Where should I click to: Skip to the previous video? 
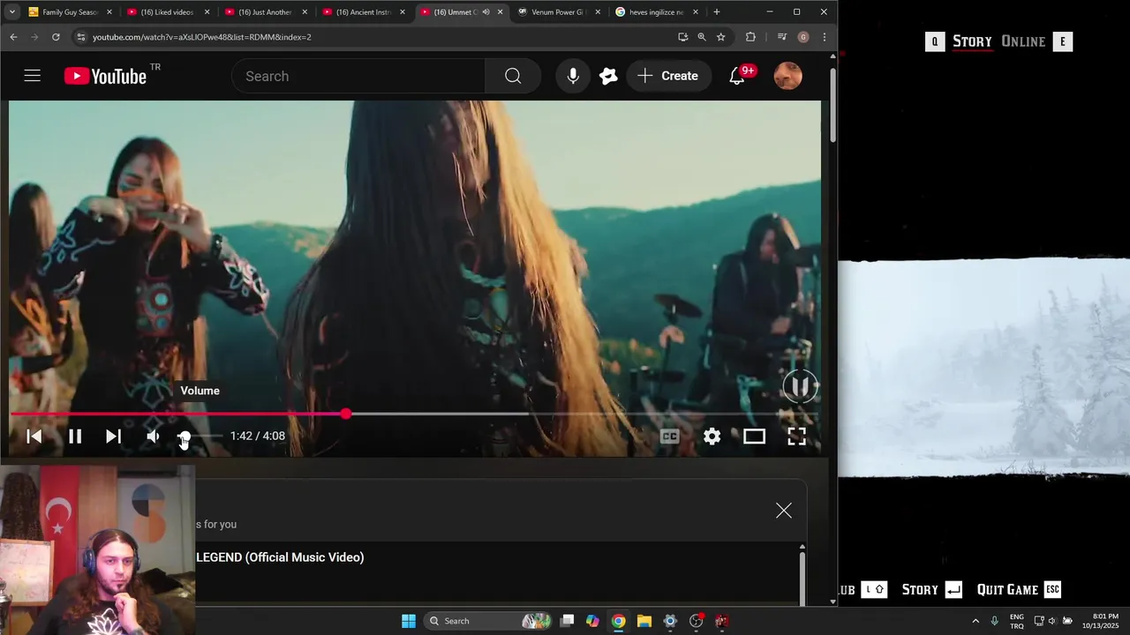[34, 436]
